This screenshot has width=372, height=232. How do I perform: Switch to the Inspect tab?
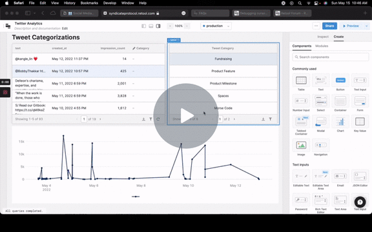pyautogui.click(x=323, y=37)
